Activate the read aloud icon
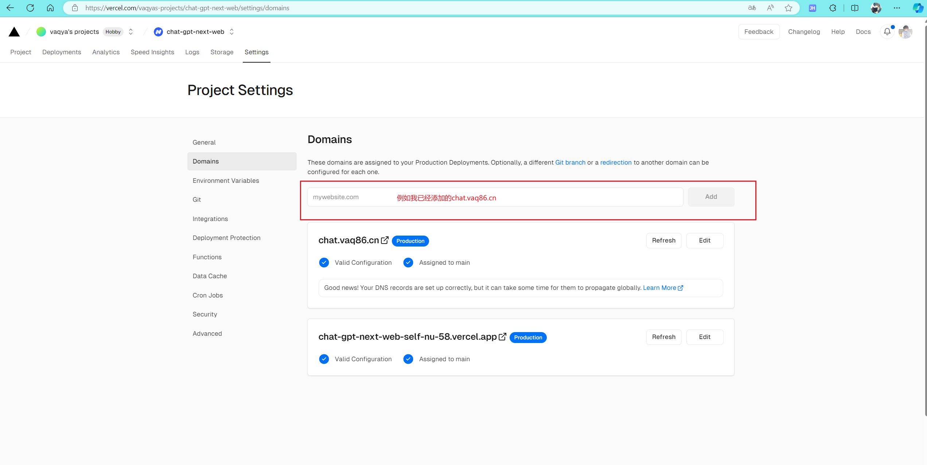Viewport: 927px width, 465px height. coord(770,8)
